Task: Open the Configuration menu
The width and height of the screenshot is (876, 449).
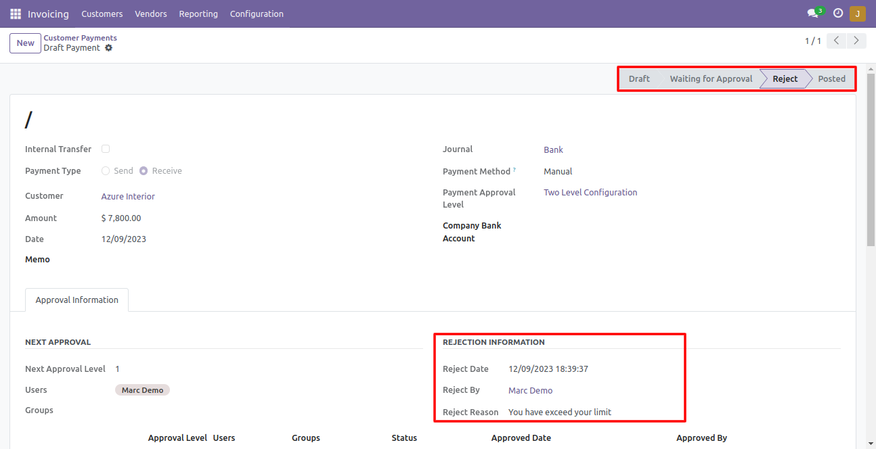Action: 257,14
